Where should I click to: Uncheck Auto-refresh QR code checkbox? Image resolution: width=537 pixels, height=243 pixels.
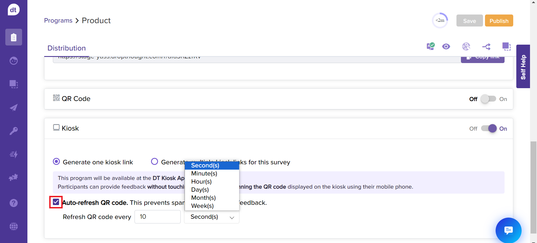pyautogui.click(x=56, y=202)
